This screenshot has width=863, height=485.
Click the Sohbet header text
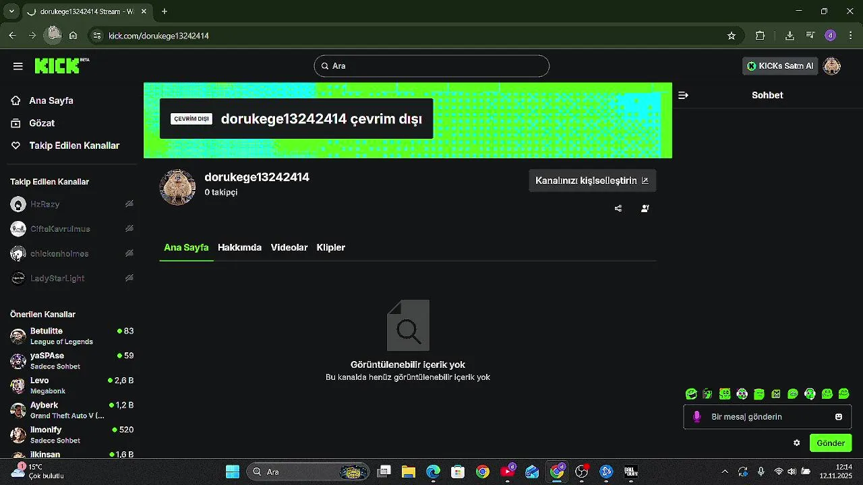point(767,95)
